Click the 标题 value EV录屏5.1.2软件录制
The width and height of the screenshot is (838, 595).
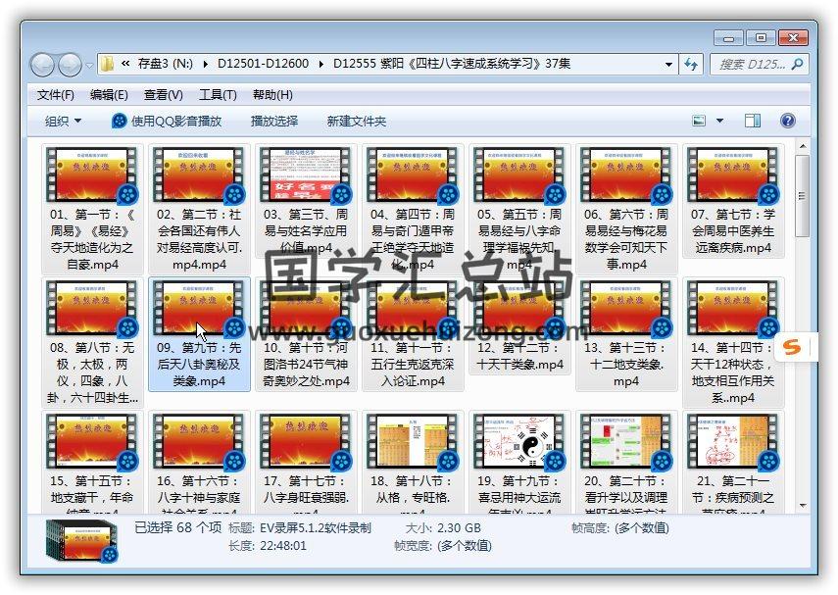[x=316, y=528]
